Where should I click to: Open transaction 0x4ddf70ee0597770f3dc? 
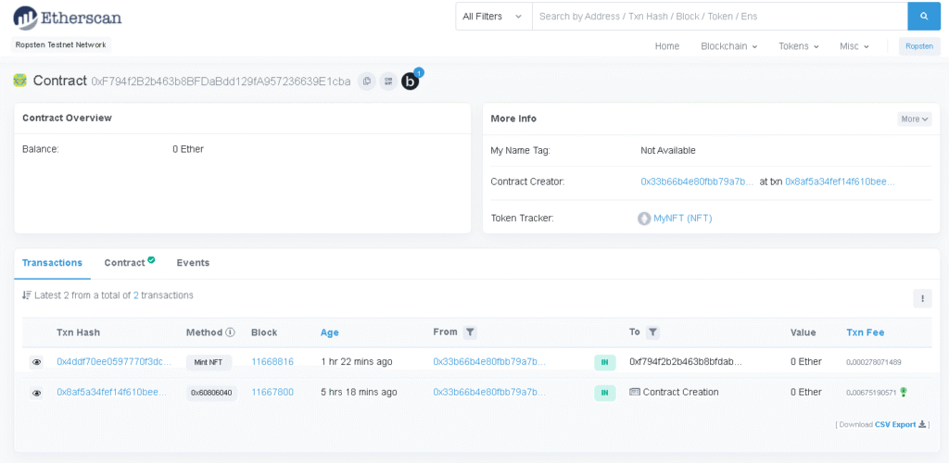click(114, 361)
